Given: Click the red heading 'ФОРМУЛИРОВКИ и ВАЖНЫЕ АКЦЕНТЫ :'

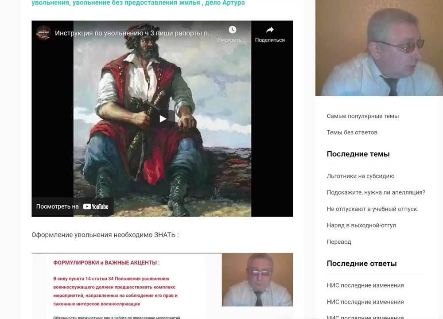Looking at the screenshot, I should (106, 263).
